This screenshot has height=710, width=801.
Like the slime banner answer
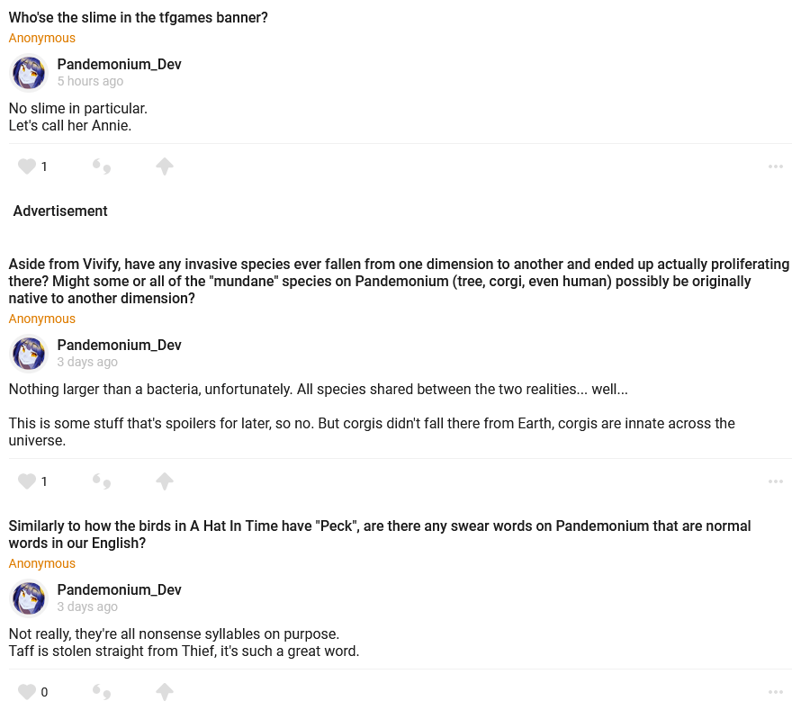tap(27, 166)
